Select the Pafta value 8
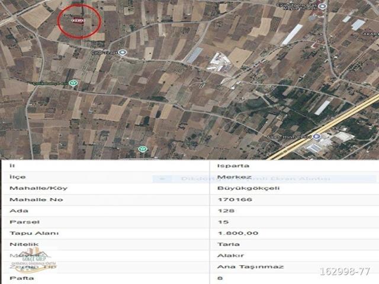Image resolution: width=379 pixels, height=284 pixels. [x=220, y=278]
